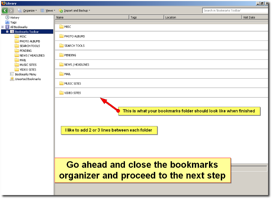Screen dimensions: 272x199
Task: Open the Organize menu
Action: point(27,11)
